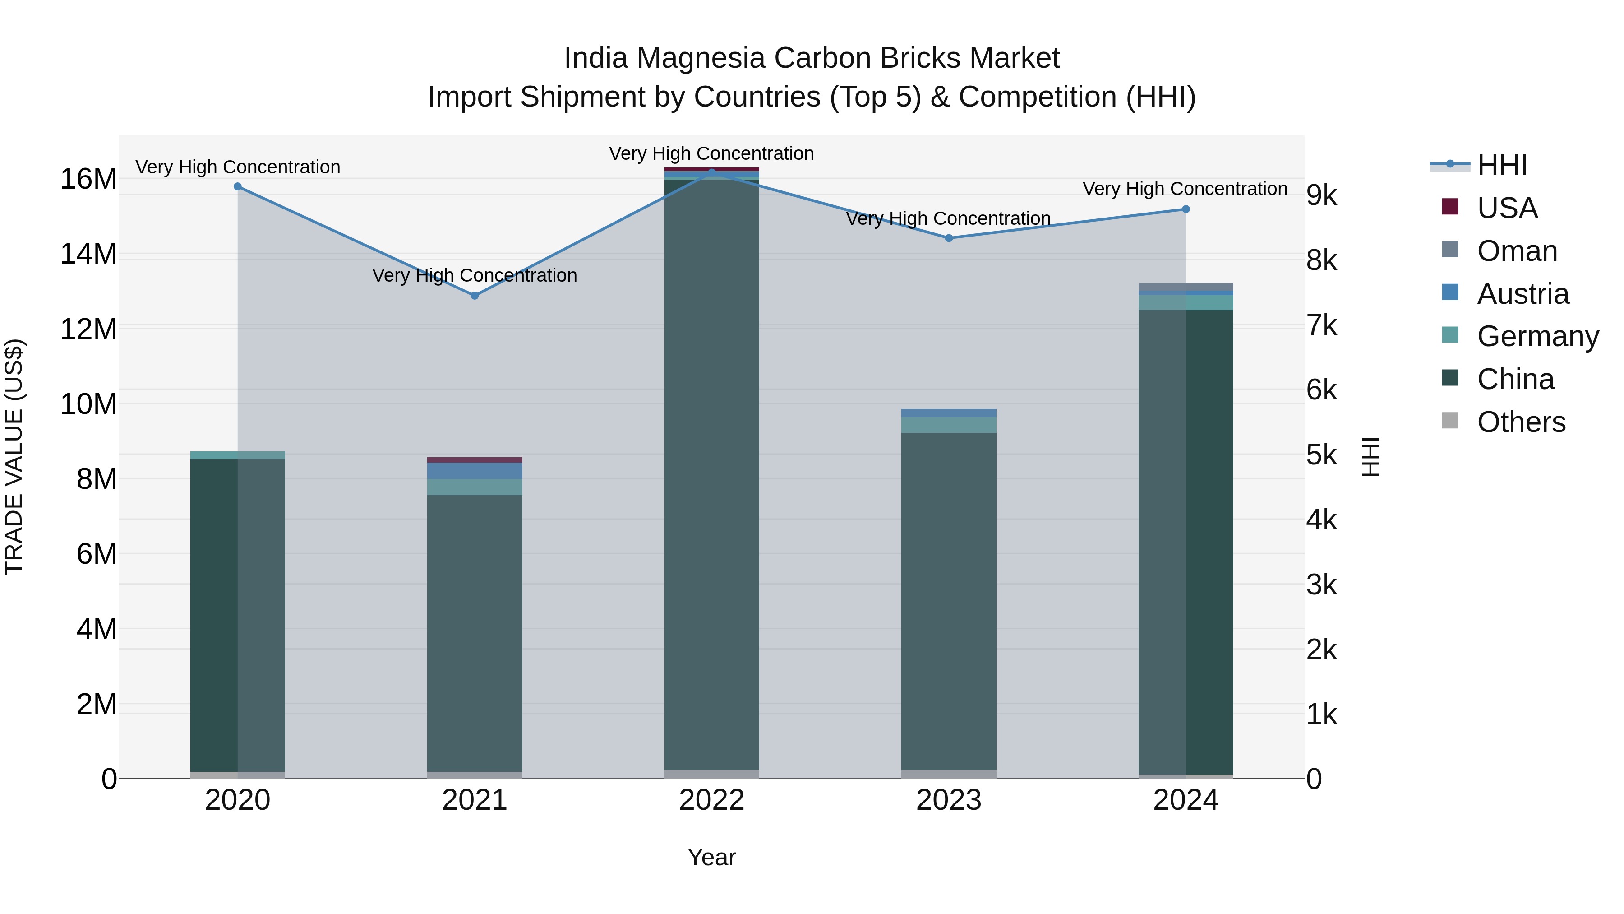
Task: Click the 2023 HHI data point
Action: [x=949, y=238]
